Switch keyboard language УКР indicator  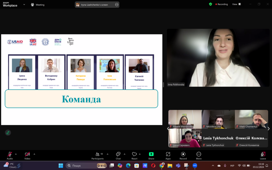point(232,166)
